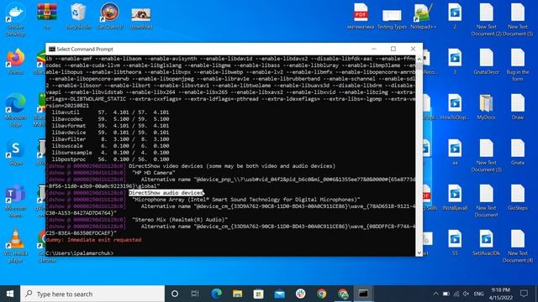This screenshot has height=302, width=538.
Task: Open the Windows Start menu
Action: click(x=10, y=294)
